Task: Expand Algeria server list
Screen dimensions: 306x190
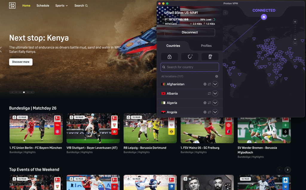Action: pyautogui.click(x=215, y=103)
